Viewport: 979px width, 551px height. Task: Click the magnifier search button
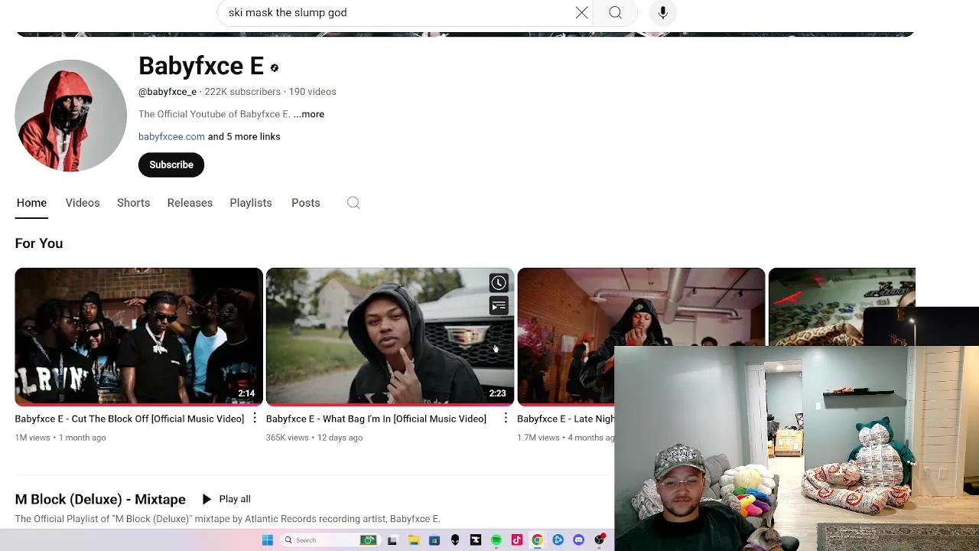616,12
